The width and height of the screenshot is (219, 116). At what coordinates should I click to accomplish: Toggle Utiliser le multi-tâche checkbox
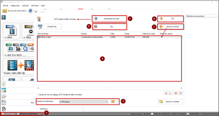pos(18,114)
